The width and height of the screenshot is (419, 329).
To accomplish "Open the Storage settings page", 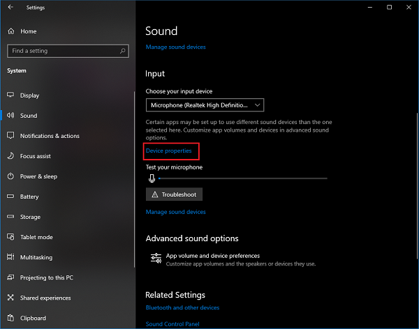I will tap(30, 217).
